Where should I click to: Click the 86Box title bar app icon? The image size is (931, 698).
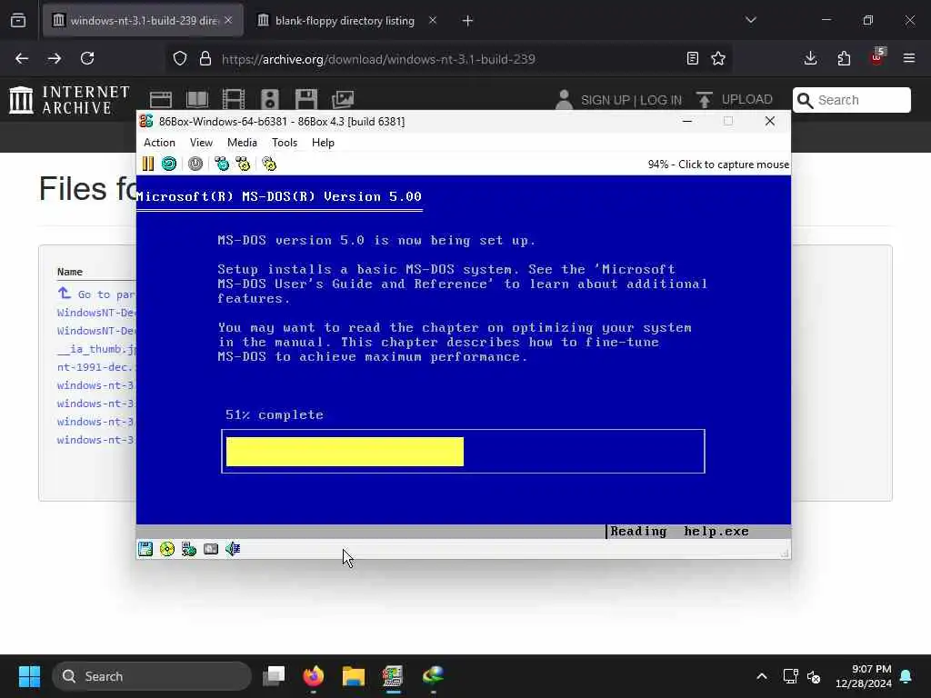click(x=146, y=121)
